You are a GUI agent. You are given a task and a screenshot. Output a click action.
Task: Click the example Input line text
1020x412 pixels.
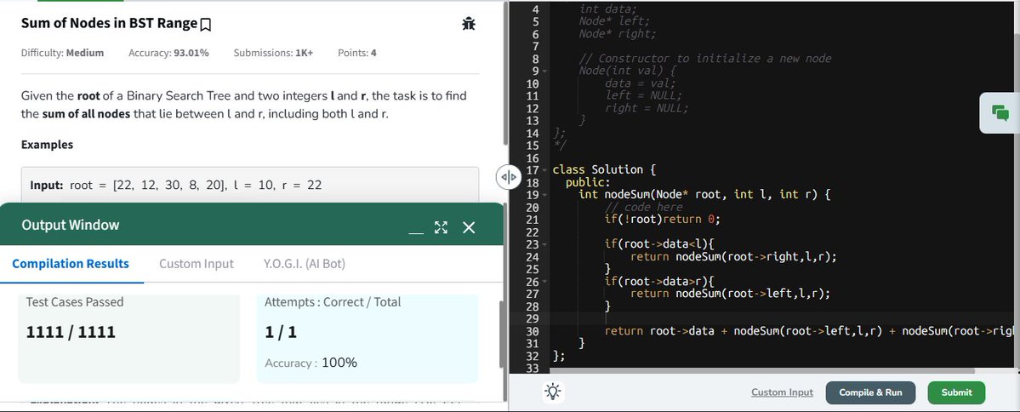coord(176,185)
